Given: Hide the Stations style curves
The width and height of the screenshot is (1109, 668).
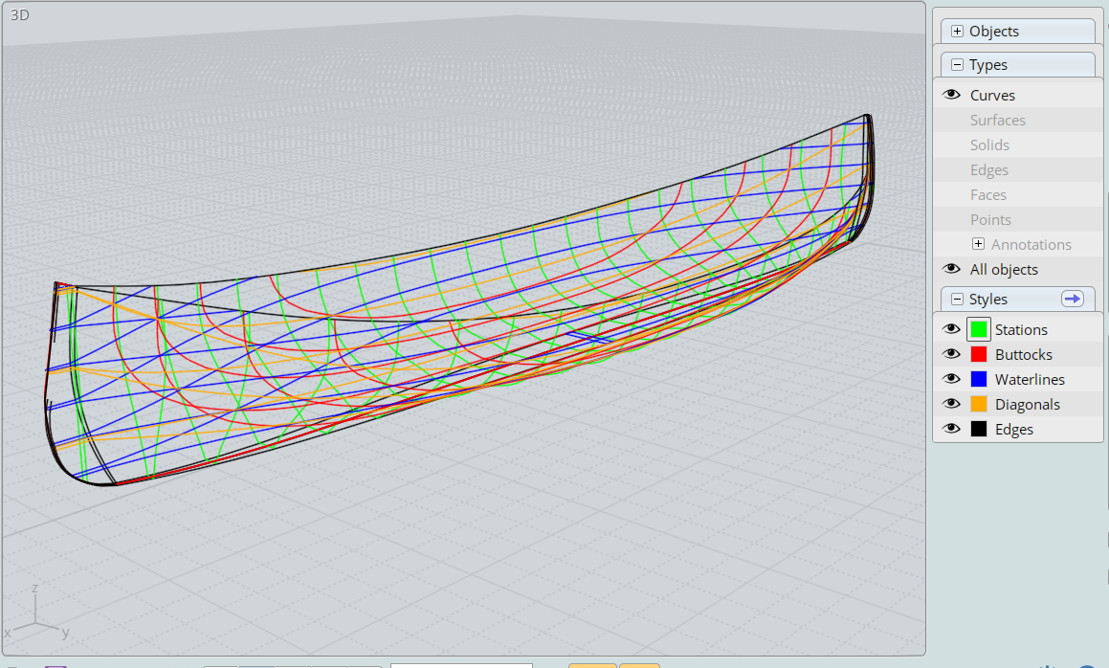Looking at the screenshot, I should pos(951,329).
